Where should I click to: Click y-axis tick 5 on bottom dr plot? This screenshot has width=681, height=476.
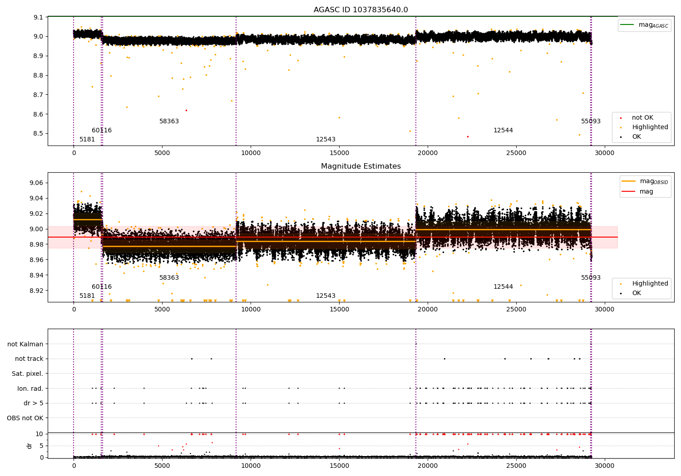point(41,446)
